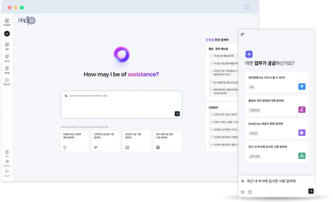Click the mobile panel send arrow button

click(x=311, y=191)
